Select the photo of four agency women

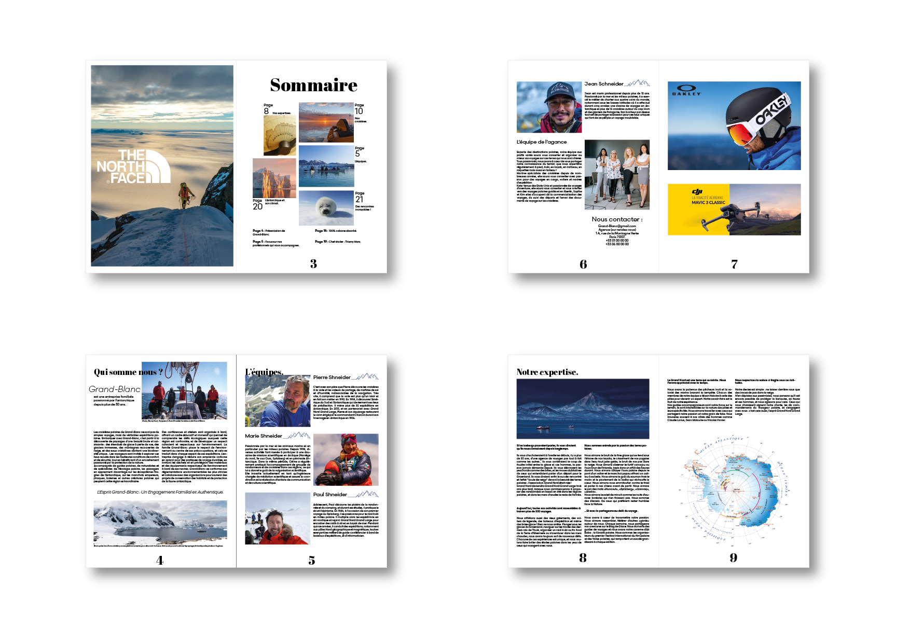click(617, 174)
